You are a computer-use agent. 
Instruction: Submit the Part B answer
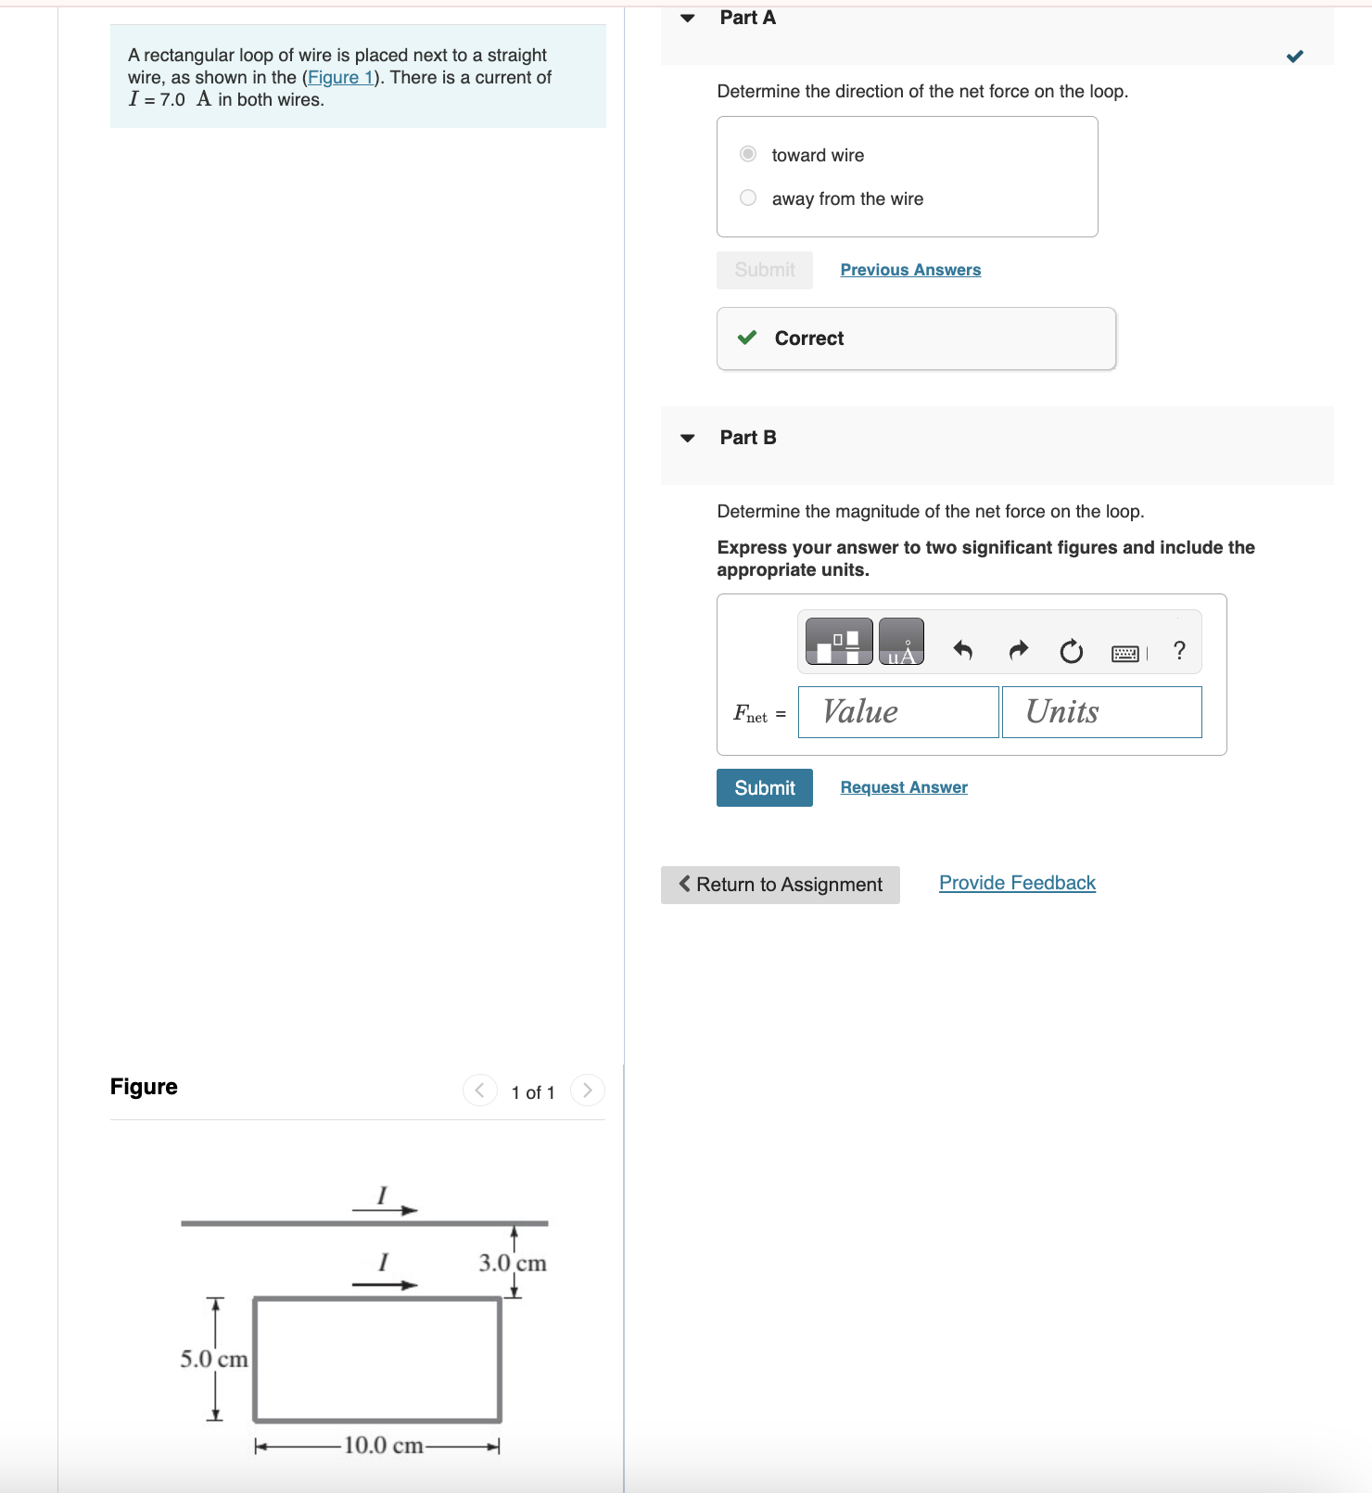pyautogui.click(x=764, y=787)
